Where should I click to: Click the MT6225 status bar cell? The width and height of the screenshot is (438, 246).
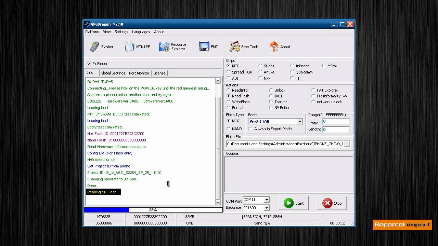[x=104, y=217]
